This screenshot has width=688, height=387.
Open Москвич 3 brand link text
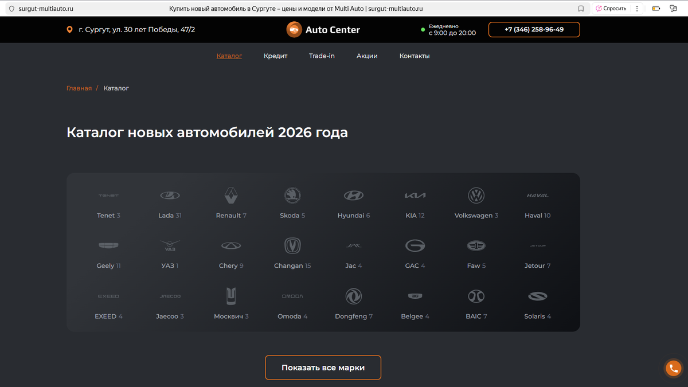(x=231, y=316)
